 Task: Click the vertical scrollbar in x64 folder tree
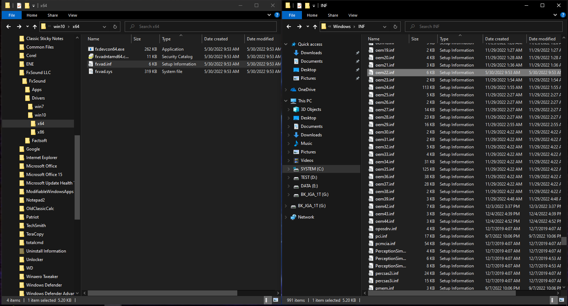[77, 177]
